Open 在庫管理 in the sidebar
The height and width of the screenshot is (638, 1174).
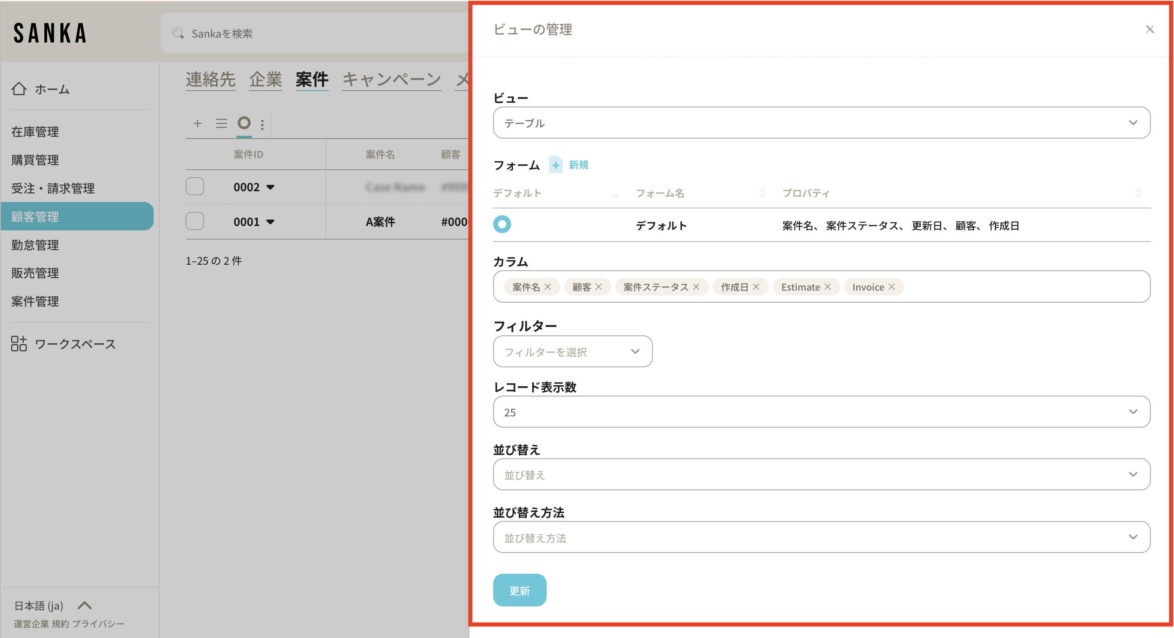point(35,132)
